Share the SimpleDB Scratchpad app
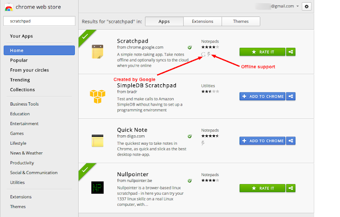This screenshot has height=217, width=340. pos(291,97)
